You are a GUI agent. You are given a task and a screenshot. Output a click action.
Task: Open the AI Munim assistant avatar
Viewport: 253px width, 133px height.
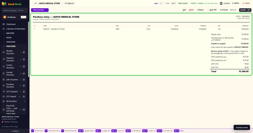coord(5,17)
